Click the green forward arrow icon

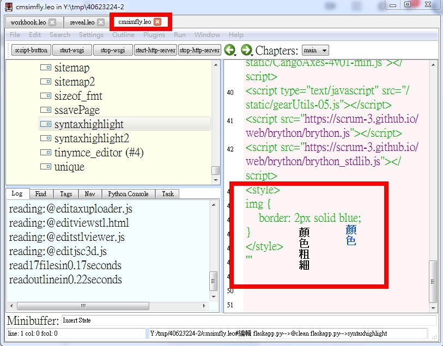click(246, 50)
